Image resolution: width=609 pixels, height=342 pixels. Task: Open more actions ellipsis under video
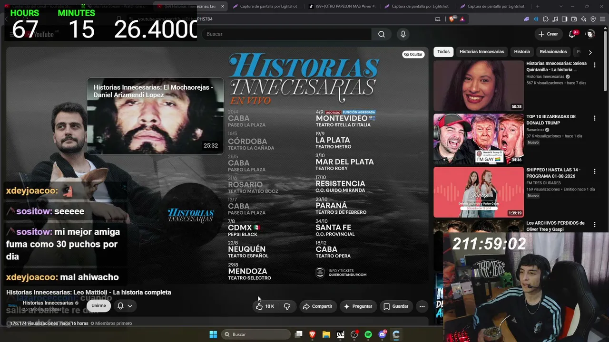point(422,306)
